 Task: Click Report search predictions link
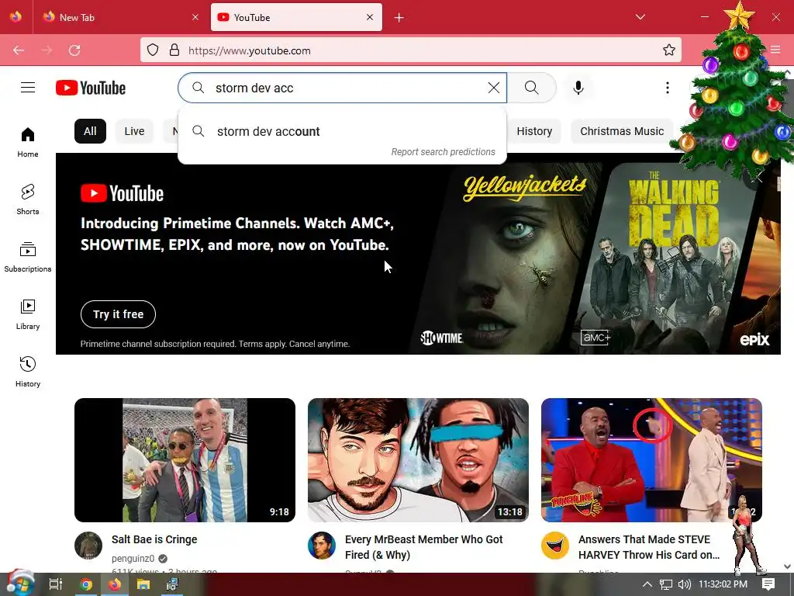point(443,152)
